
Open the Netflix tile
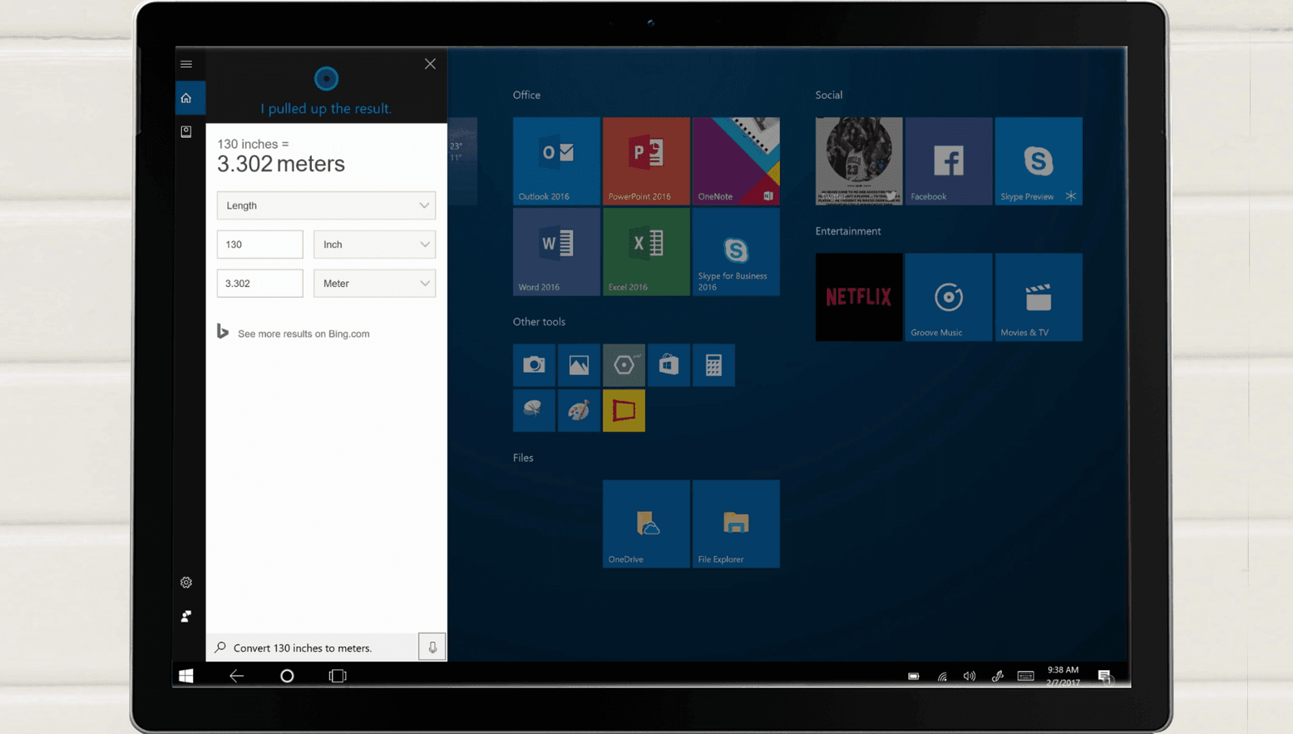(858, 297)
